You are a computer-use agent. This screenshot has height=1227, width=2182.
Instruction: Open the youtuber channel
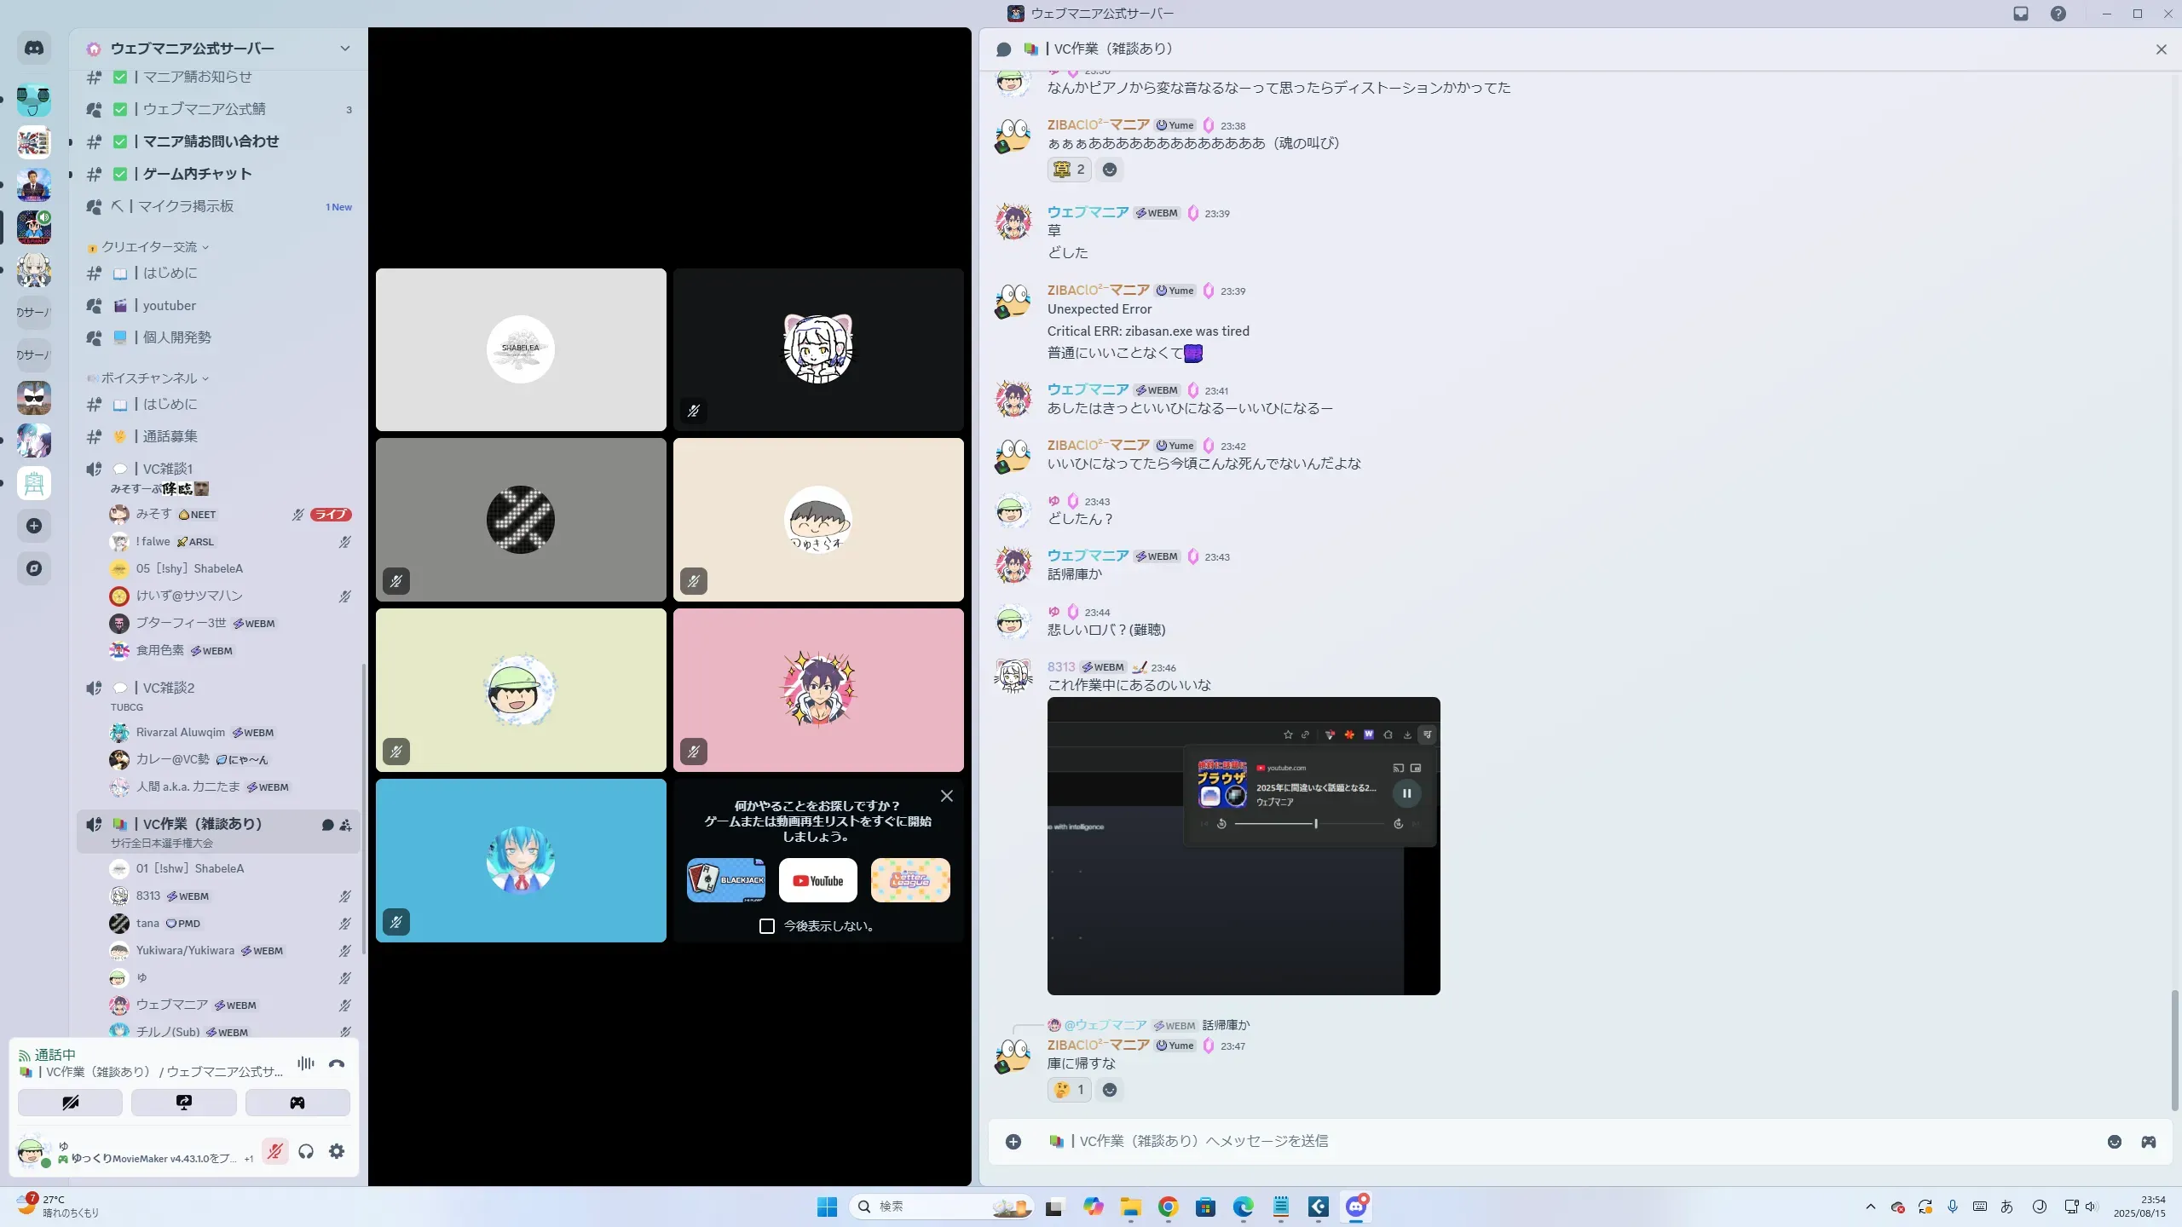[x=169, y=305]
